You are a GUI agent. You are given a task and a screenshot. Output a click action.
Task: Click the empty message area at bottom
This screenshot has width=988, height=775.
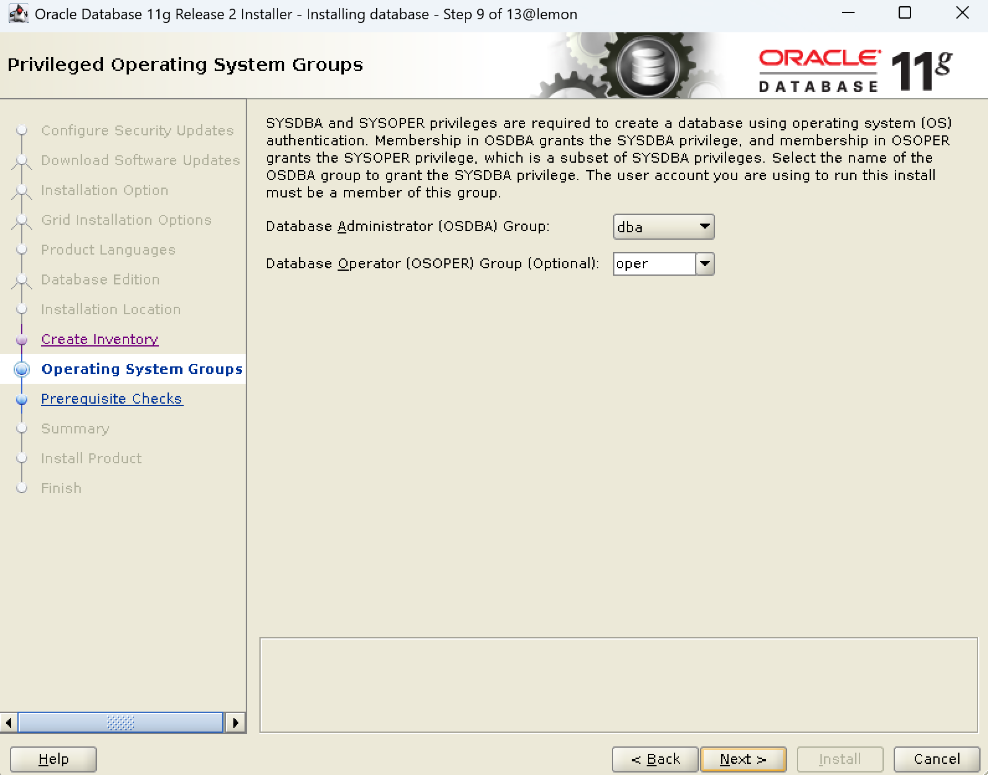pyautogui.click(x=619, y=685)
